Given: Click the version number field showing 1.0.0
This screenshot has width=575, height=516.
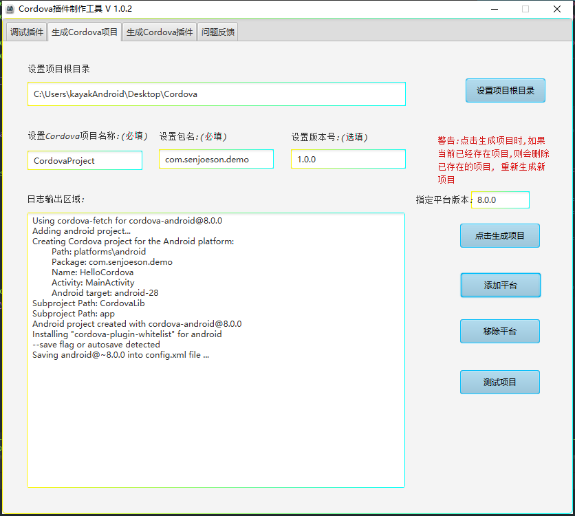Looking at the screenshot, I should coord(348,158).
